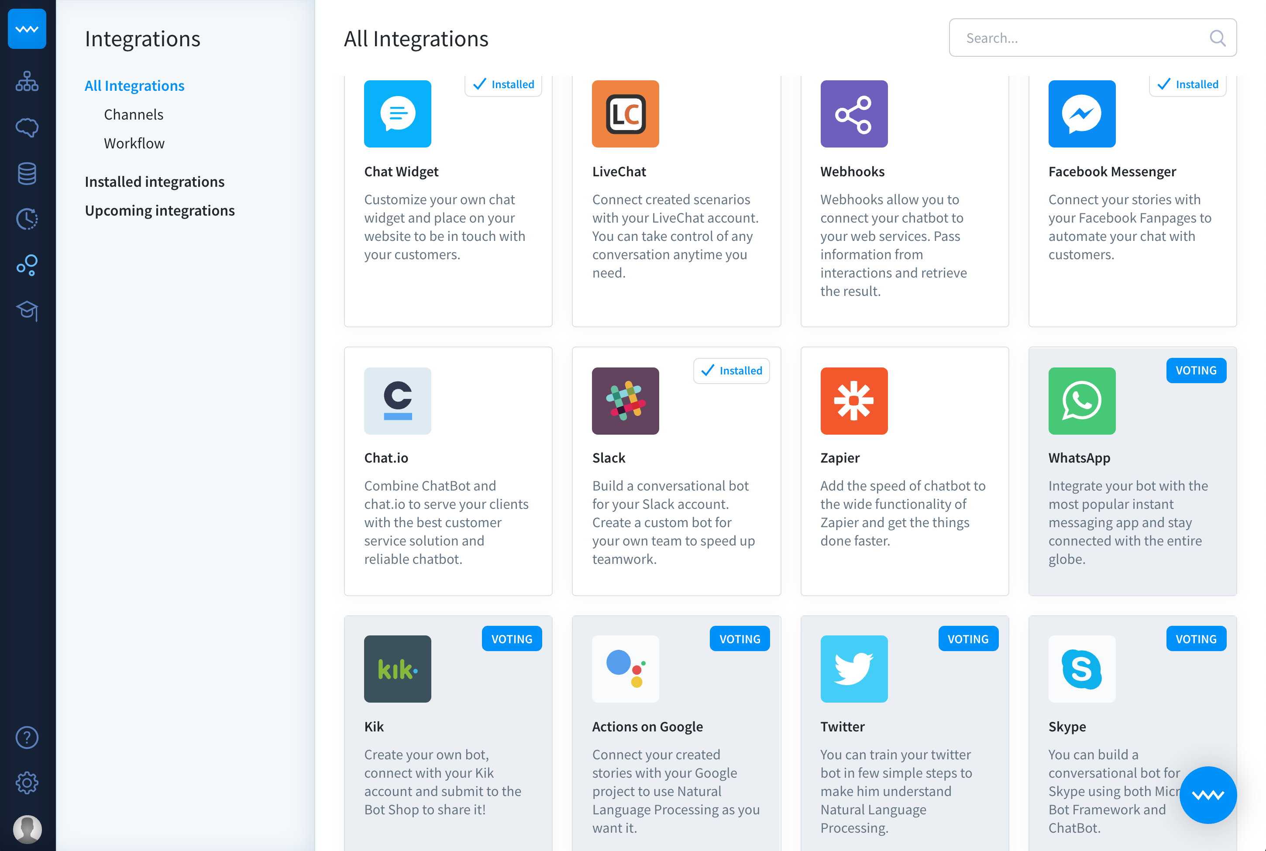
Task: Click the Slack logo icon
Action: pyautogui.click(x=626, y=401)
